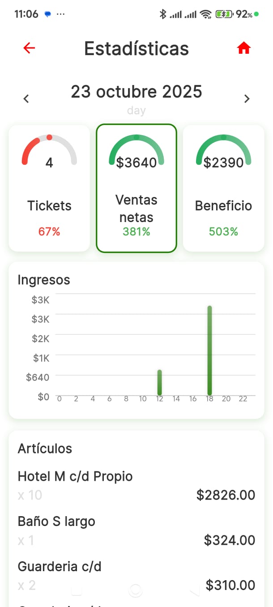
Task: Tap the Bluetooth status icon
Action: (163, 14)
